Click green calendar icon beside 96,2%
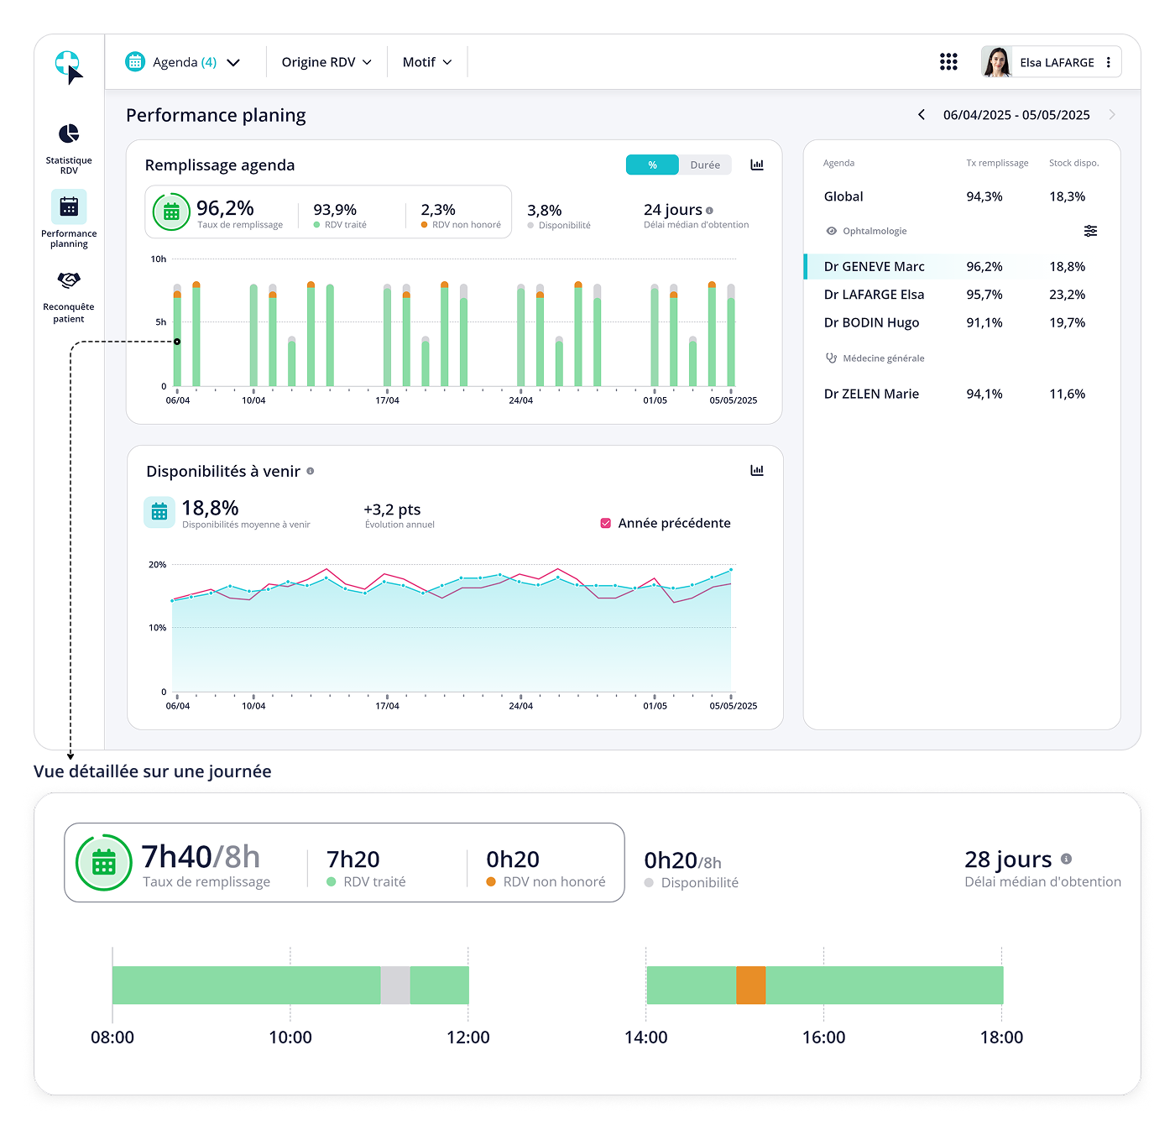This screenshot has height=1129, width=1175. coord(171,212)
